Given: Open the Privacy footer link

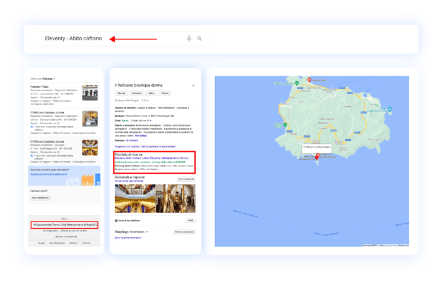Looking at the screenshot, I should click(74, 243).
